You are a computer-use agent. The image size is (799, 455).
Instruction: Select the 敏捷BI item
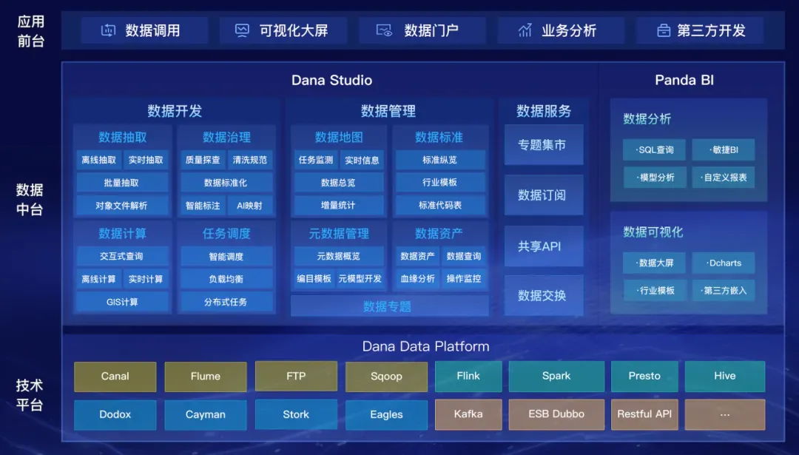pos(723,149)
